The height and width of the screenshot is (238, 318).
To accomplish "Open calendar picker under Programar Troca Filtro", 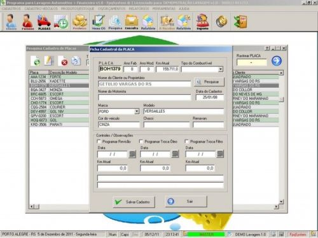I will click(220, 154).
